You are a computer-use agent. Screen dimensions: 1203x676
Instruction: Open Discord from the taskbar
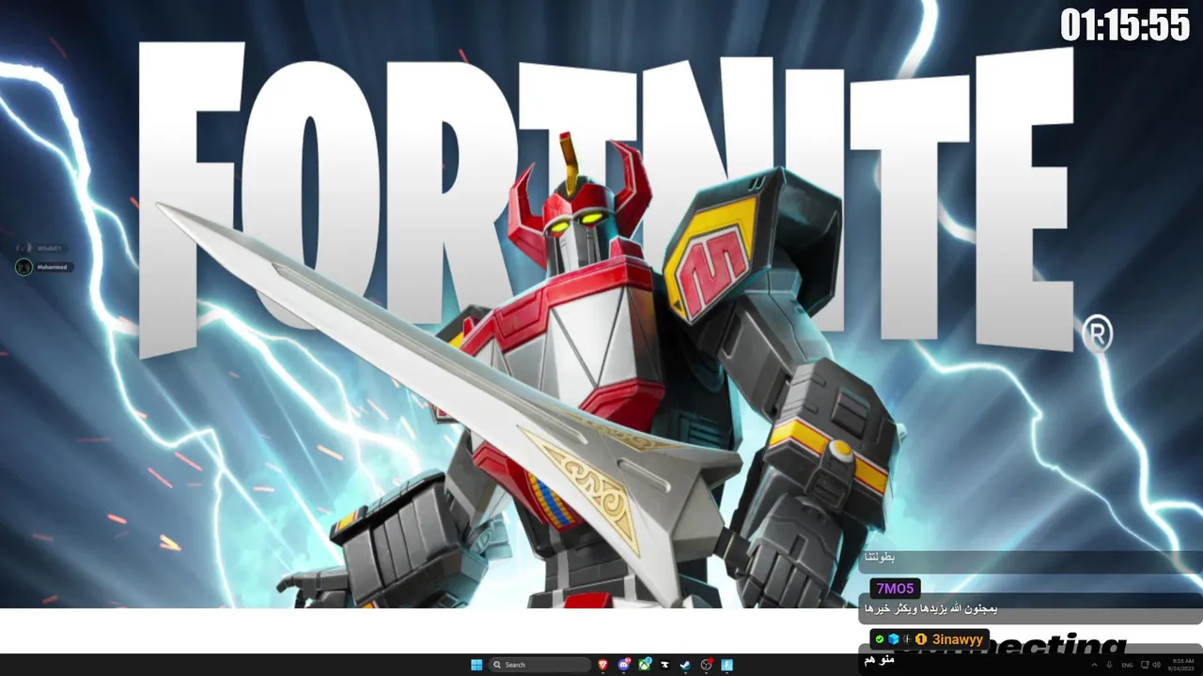pos(624,665)
